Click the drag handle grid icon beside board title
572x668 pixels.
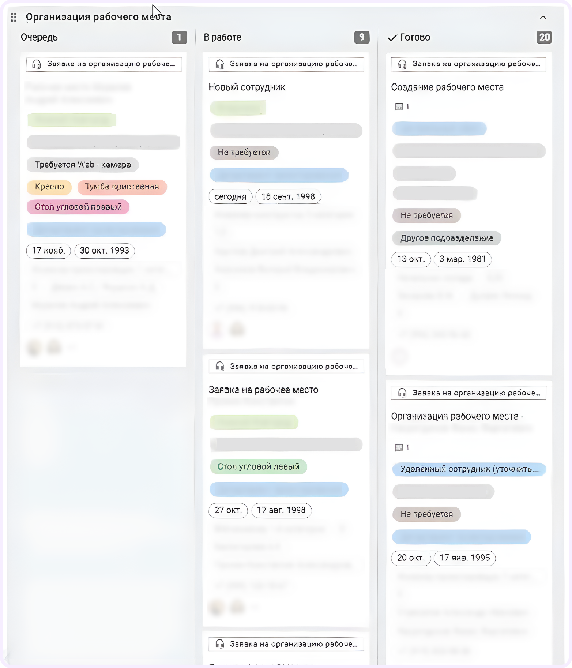14,17
